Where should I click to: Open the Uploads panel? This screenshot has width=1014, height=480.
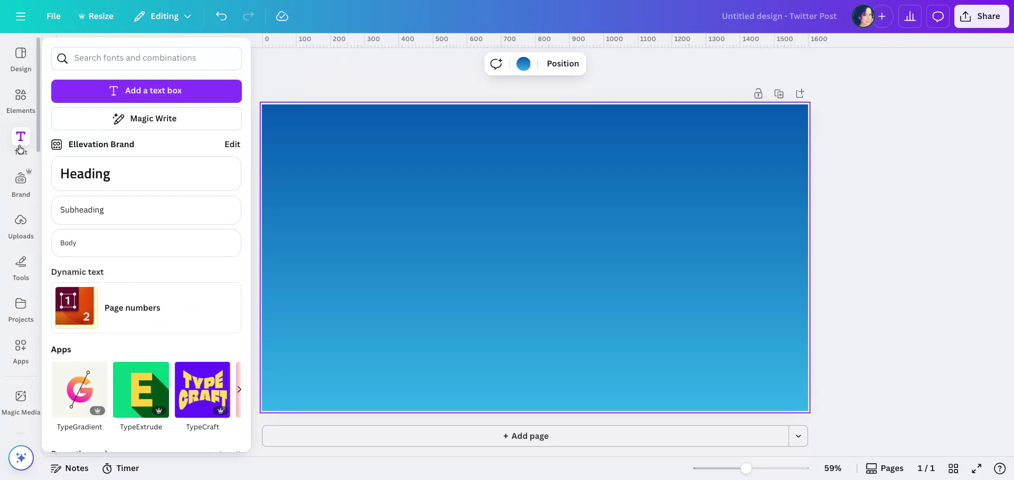pos(21,226)
